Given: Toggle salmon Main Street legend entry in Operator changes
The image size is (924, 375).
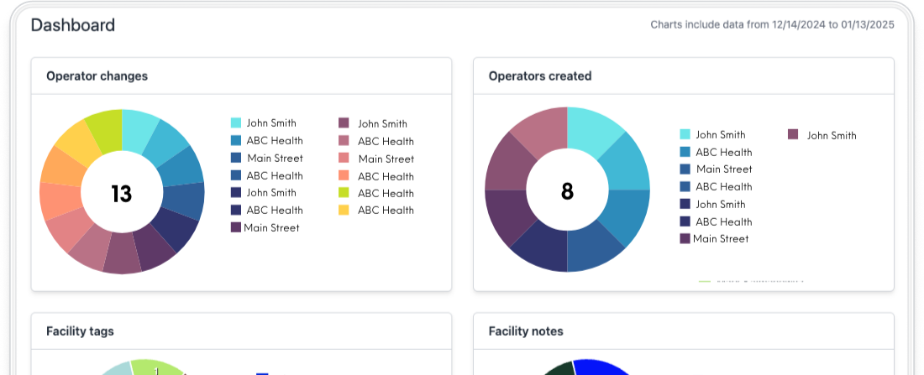Looking at the screenshot, I should click(344, 159).
